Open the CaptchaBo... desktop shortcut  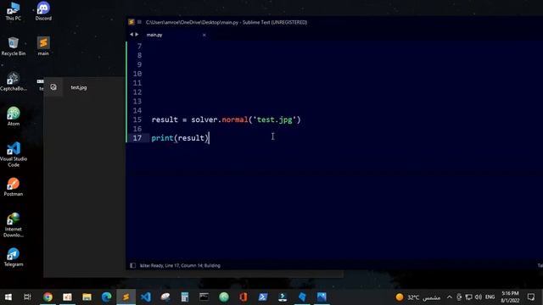(14, 81)
